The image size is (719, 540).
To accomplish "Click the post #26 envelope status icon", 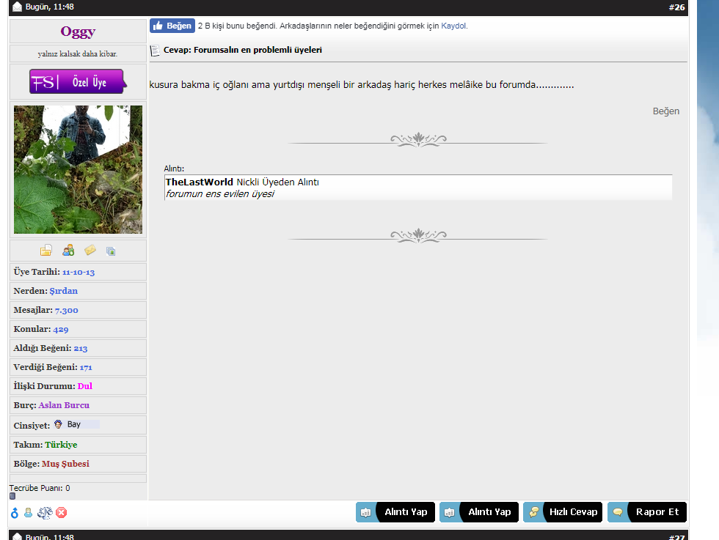I will pos(17,7).
